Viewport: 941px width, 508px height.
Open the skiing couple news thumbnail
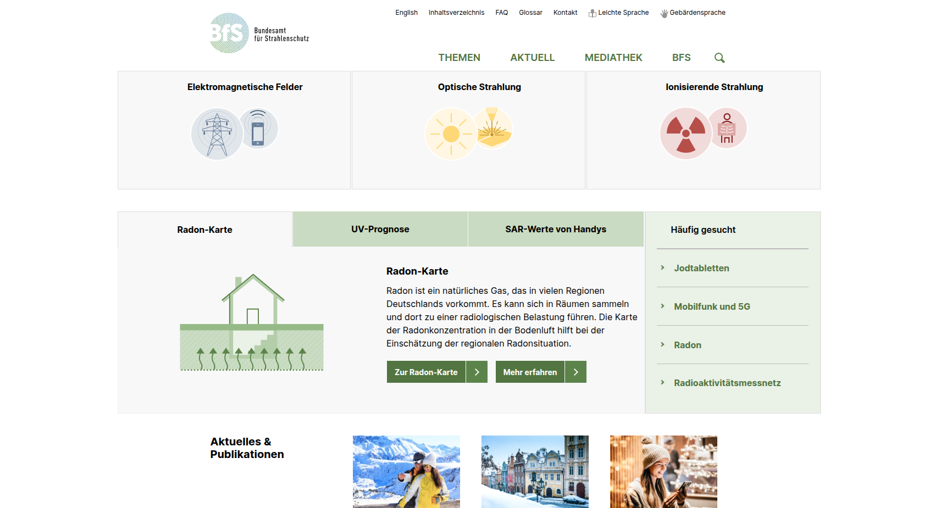[406, 472]
